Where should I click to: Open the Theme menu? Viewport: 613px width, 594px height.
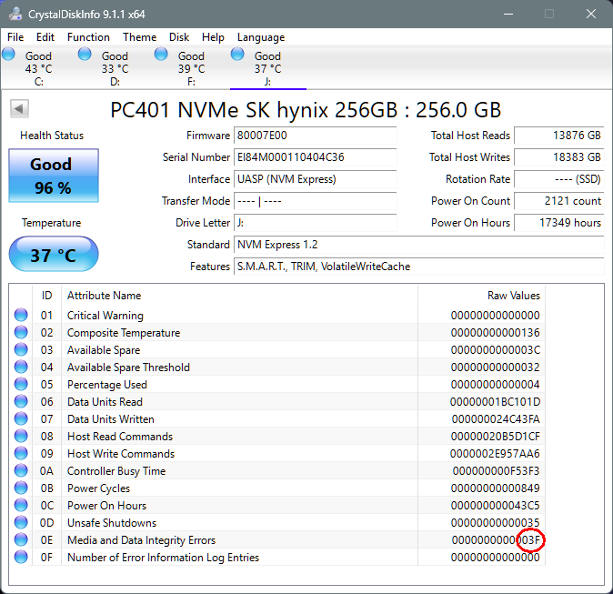click(x=139, y=37)
